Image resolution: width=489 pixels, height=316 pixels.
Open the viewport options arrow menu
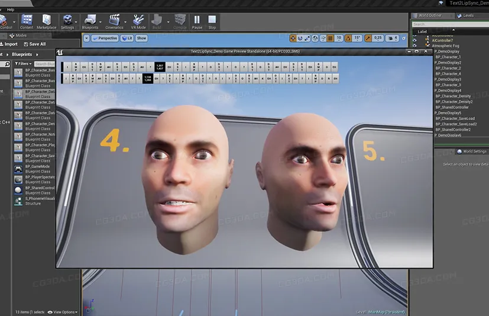tap(86, 38)
